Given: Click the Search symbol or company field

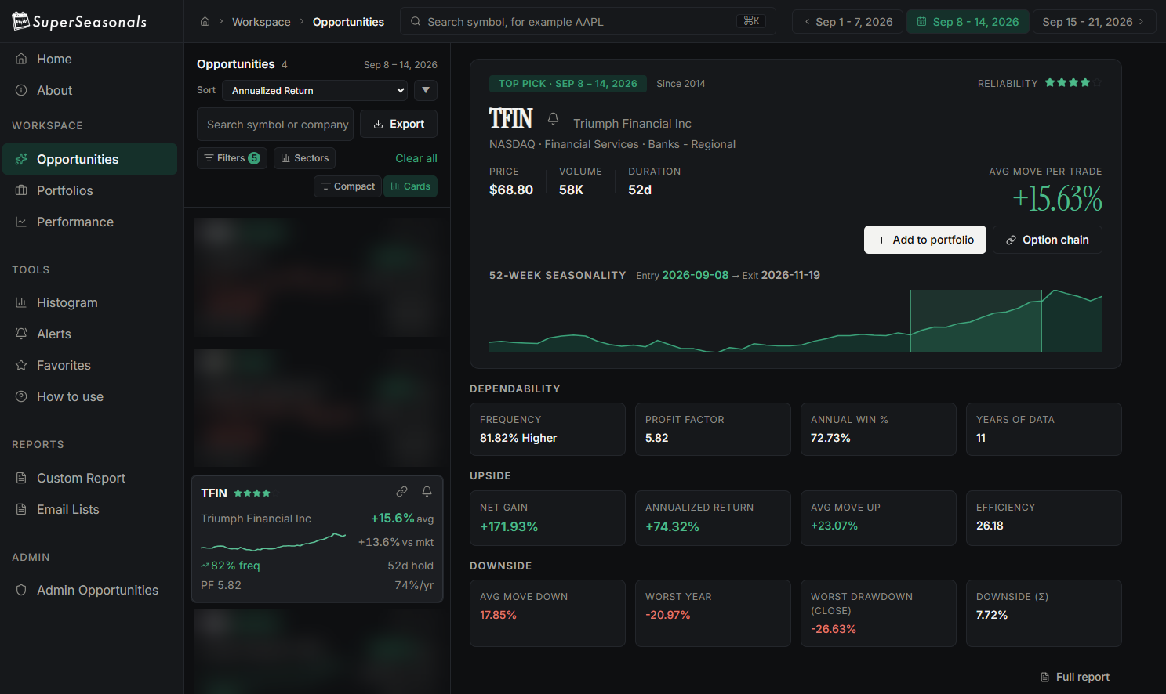Looking at the screenshot, I should 275,124.
